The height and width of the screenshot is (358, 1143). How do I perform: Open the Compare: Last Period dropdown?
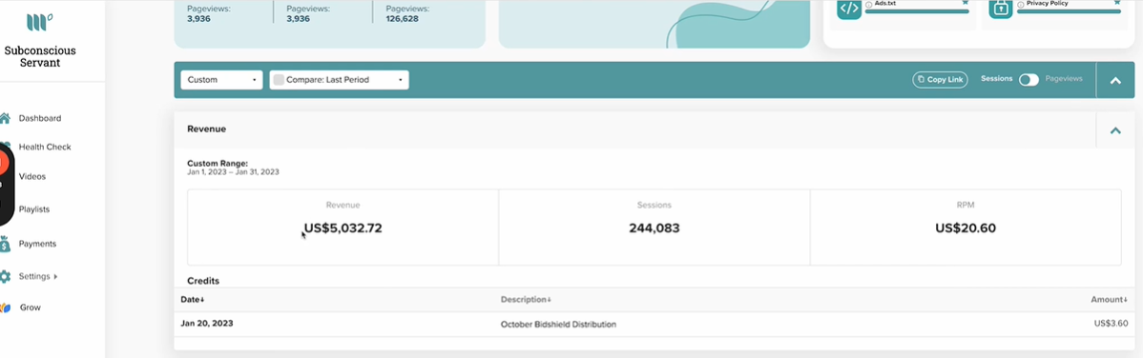tap(339, 80)
